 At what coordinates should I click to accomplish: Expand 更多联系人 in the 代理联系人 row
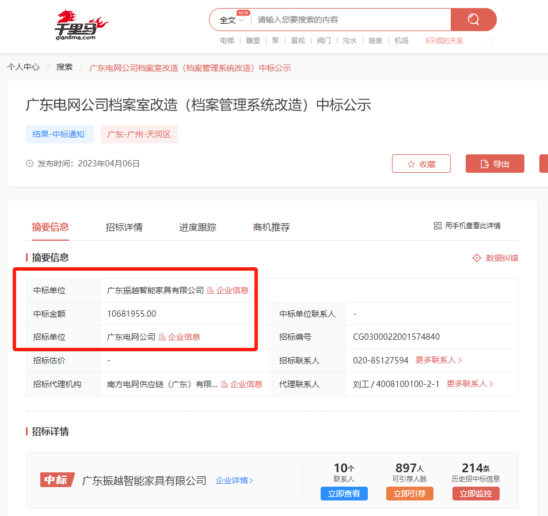tap(470, 384)
